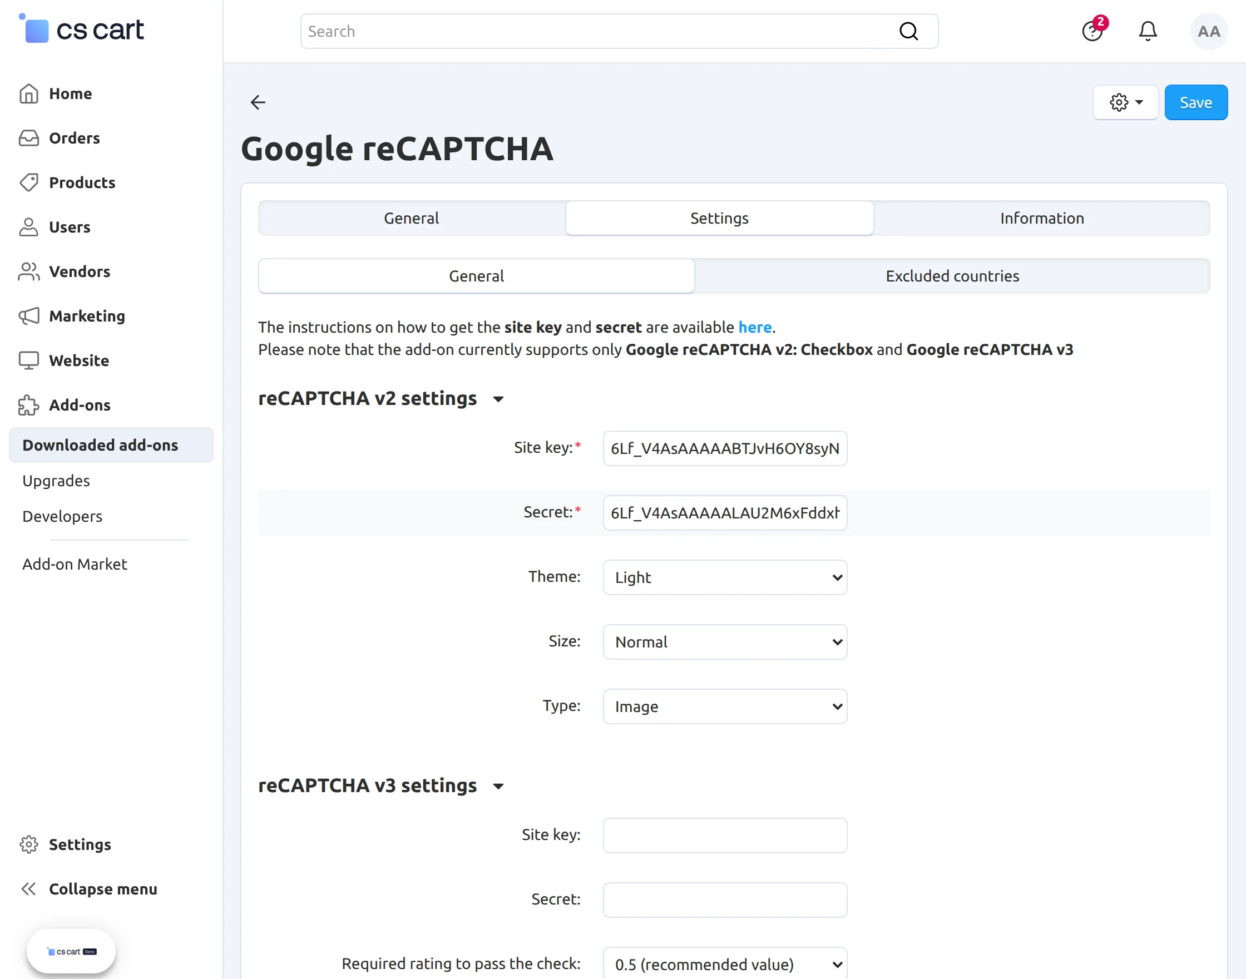Open Downloaded add-ons menu item
The height and width of the screenshot is (979, 1246).
pyautogui.click(x=111, y=445)
